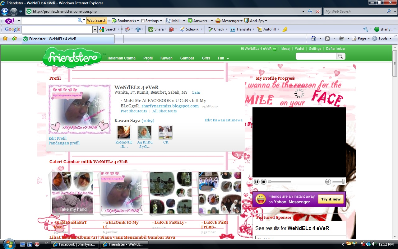This screenshot has height=249, width=398.
Task: Stop loading with the red X icon
Action: [x=318, y=12]
